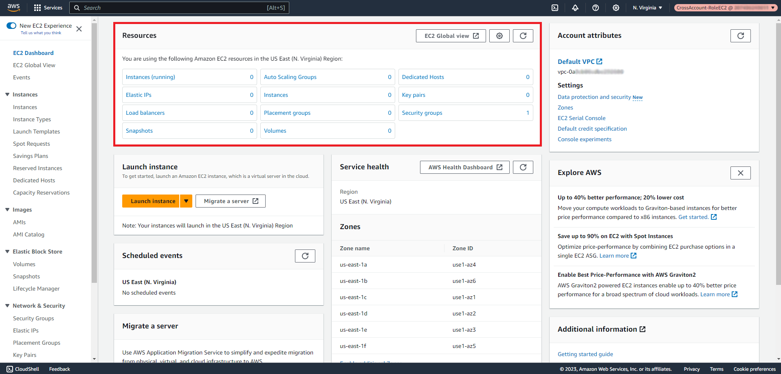Open the CrossAccount-RoleEC2 account menu
This screenshot has height=374, width=781.
tap(725, 8)
